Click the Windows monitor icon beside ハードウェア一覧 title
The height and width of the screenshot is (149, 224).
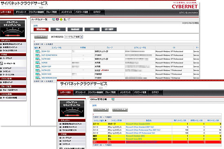tap(53, 19)
